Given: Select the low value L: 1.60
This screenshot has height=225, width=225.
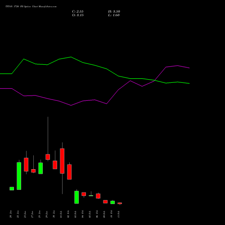Looking at the screenshot, I should [114, 15].
